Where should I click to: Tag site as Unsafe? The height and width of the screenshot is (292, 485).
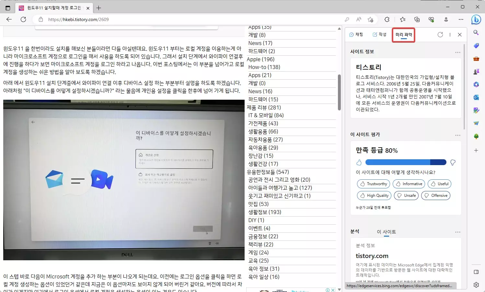point(406,196)
